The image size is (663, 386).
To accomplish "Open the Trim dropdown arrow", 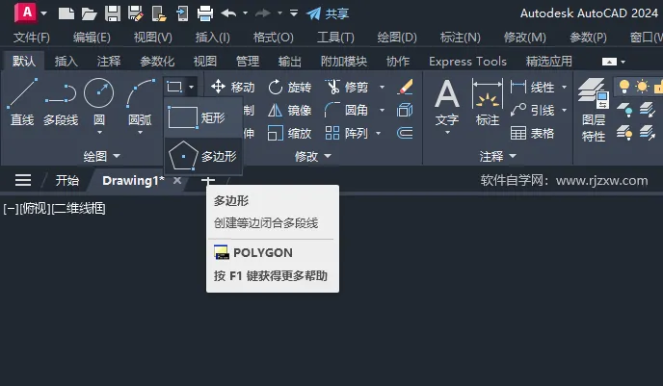I will pyautogui.click(x=382, y=87).
